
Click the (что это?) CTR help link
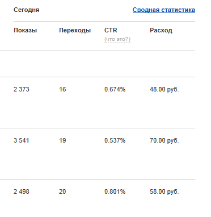[x=117, y=39]
